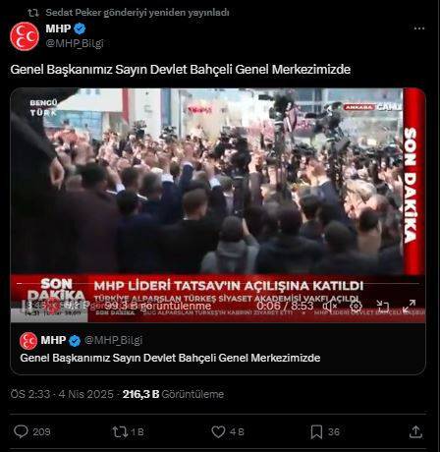The width and height of the screenshot is (440, 452).
Task: Seek on the video progress bar
Action: [x=218, y=283]
